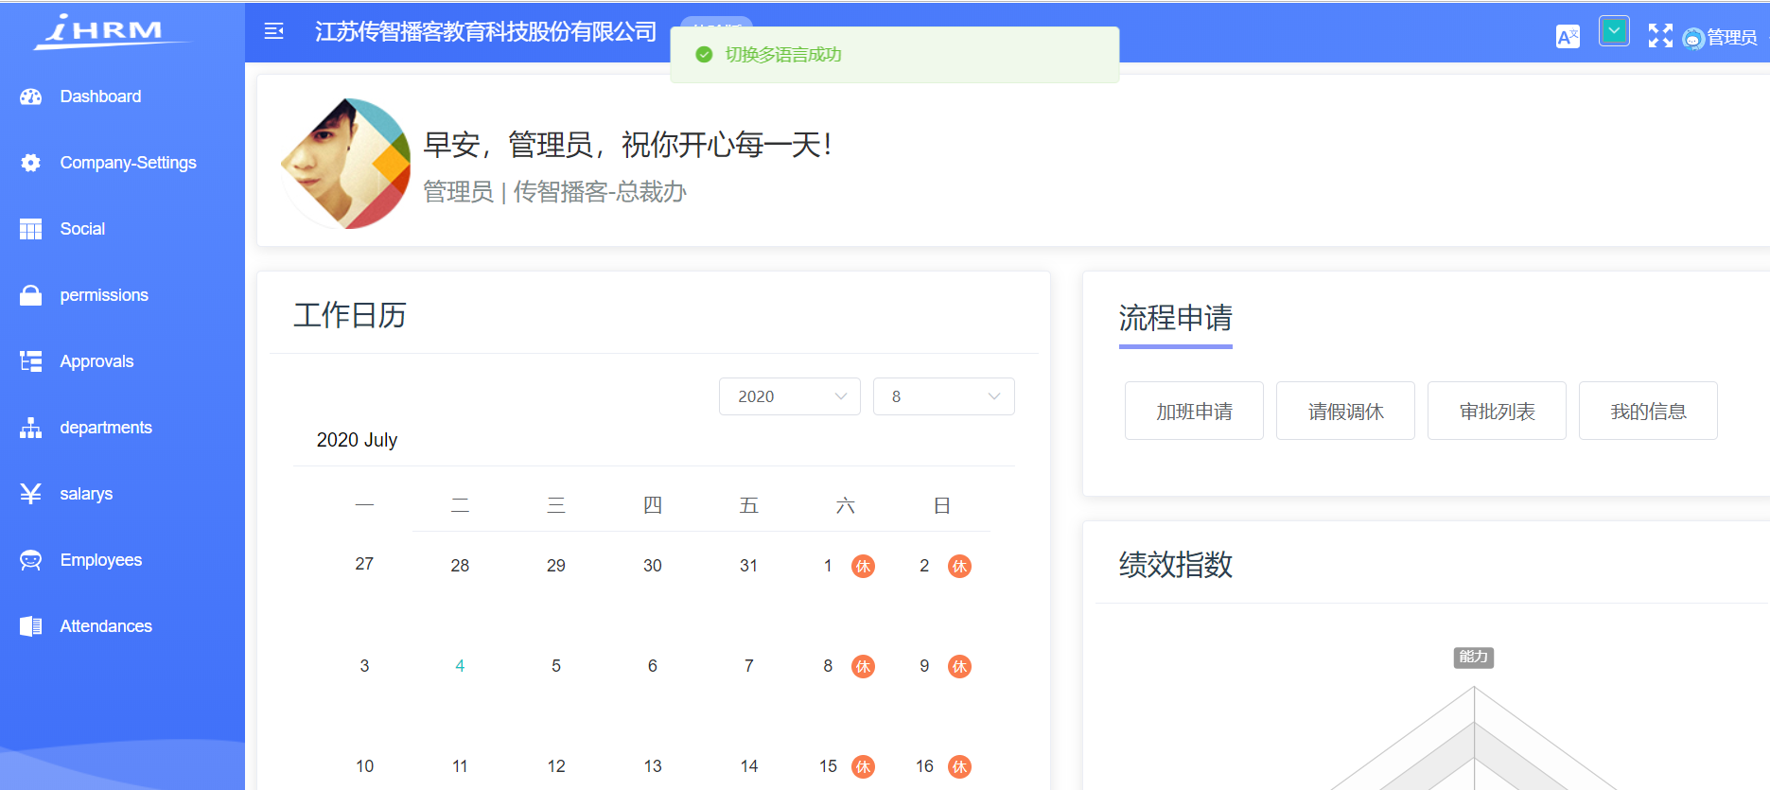This screenshot has width=1770, height=790.
Task: Open the Employees menu item
Action: click(100, 560)
